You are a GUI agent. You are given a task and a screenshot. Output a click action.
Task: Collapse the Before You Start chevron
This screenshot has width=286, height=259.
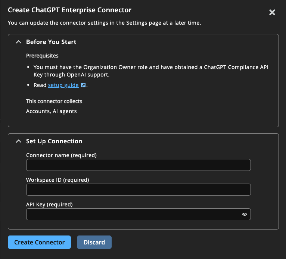coord(18,42)
